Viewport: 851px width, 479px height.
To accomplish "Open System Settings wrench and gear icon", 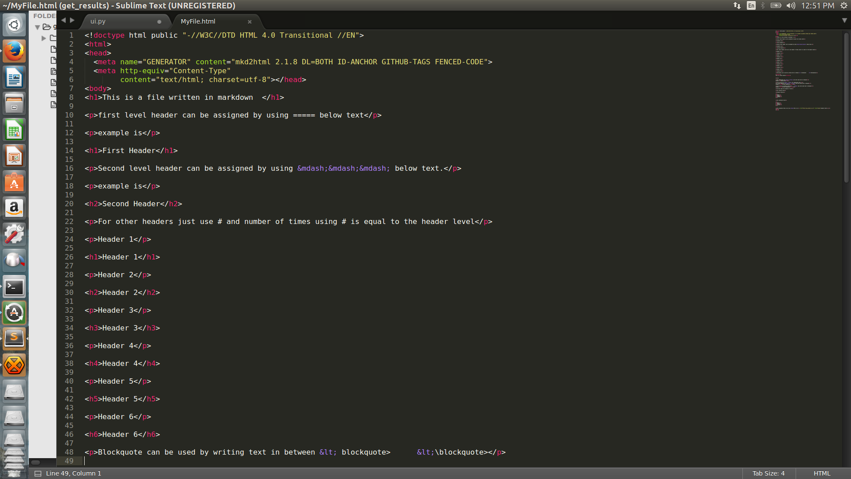I will [14, 235].
